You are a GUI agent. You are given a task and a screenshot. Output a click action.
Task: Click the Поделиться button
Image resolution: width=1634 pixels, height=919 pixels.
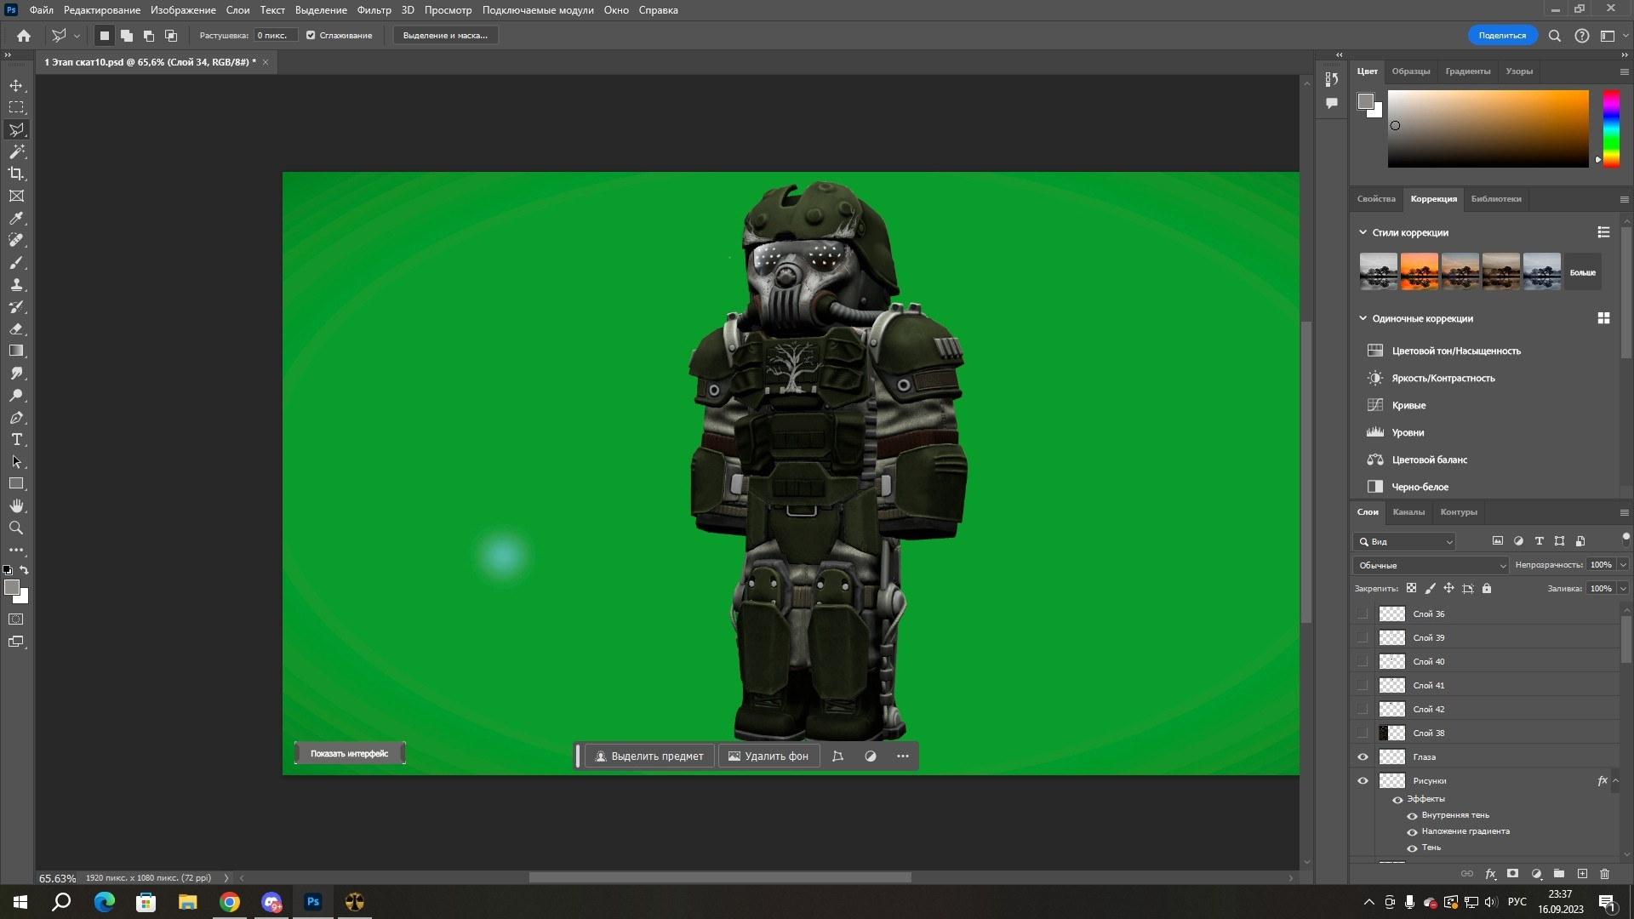[1502, 36]
